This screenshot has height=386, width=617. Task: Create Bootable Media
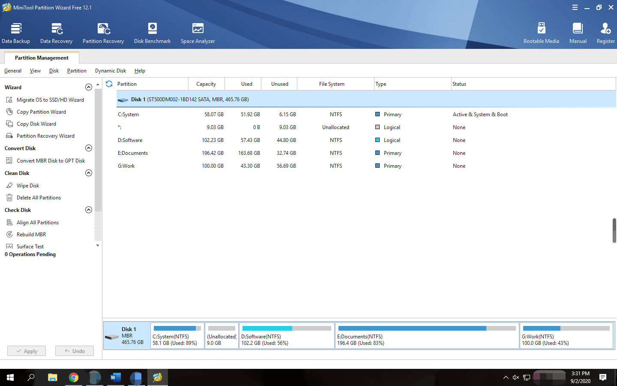[542, 32]
